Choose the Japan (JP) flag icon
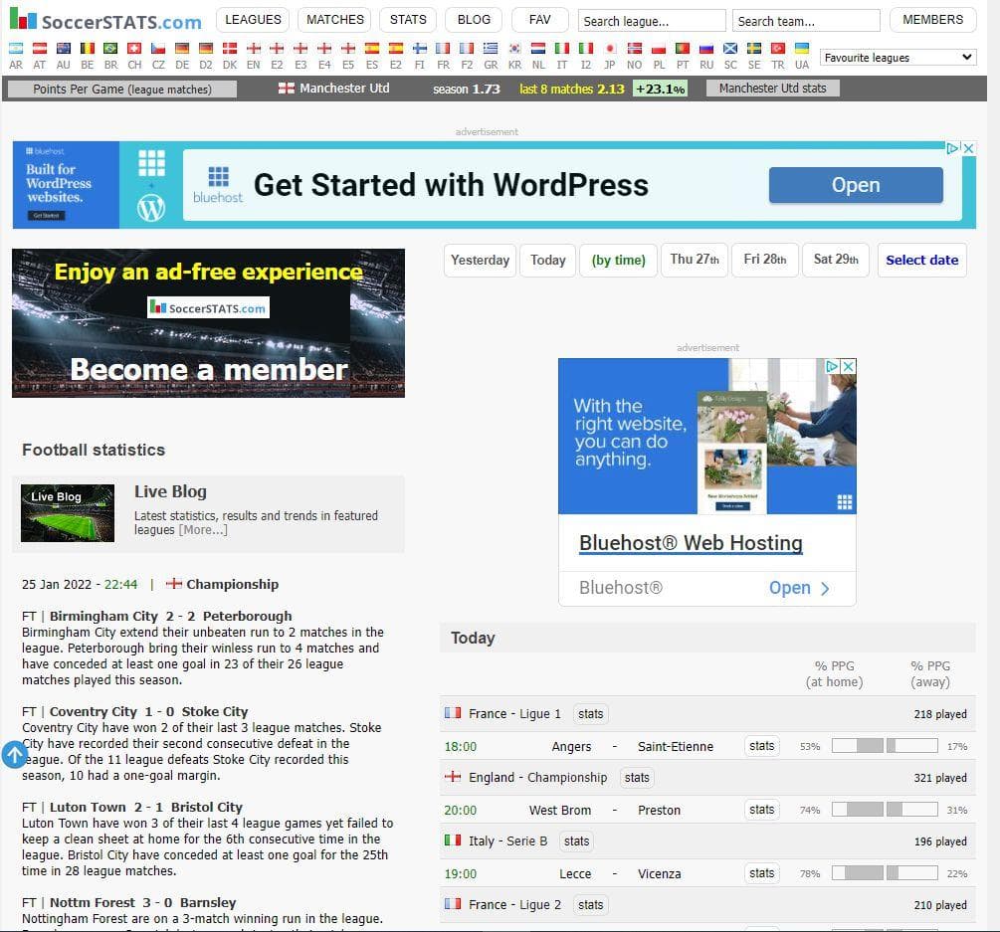The image size is (1000, 932). pyautogui.click(x=610, y=48)
